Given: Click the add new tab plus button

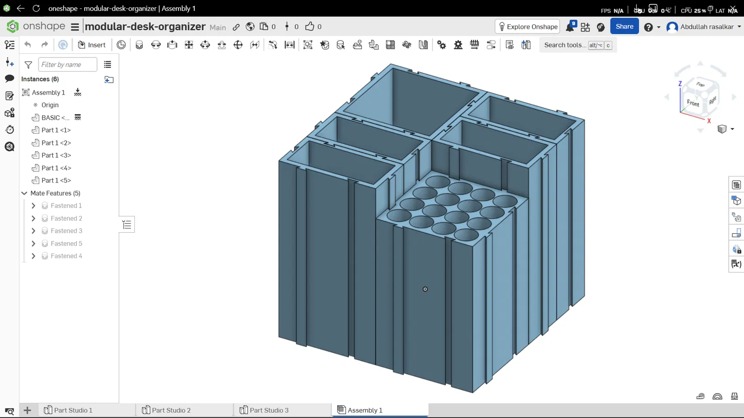Looking at the screenshot, I should click(27, 410).
